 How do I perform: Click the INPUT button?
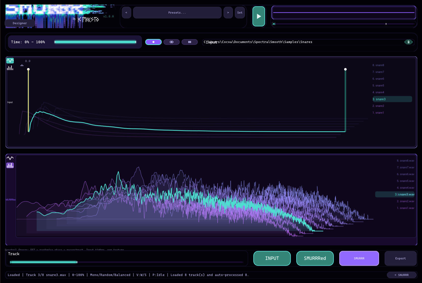click(272, 258)
